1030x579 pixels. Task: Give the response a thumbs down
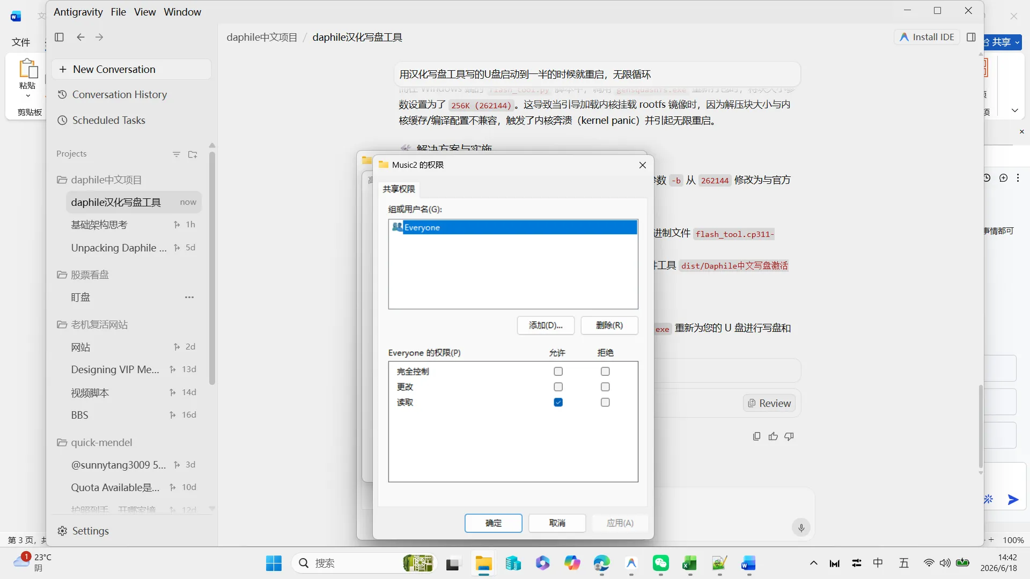789,436
